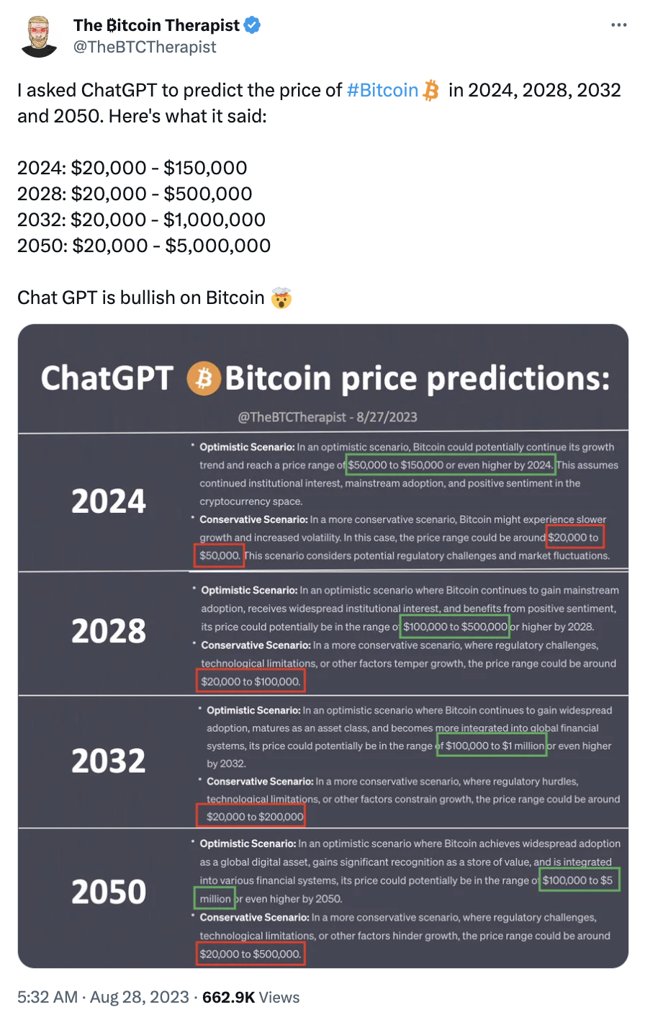
Task: Click the red-boxed $20,000 to $100,000 text
Action: [x=251, y=681]
